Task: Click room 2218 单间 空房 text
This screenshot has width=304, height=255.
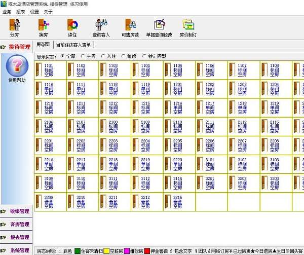Action: tap(113, 164)
